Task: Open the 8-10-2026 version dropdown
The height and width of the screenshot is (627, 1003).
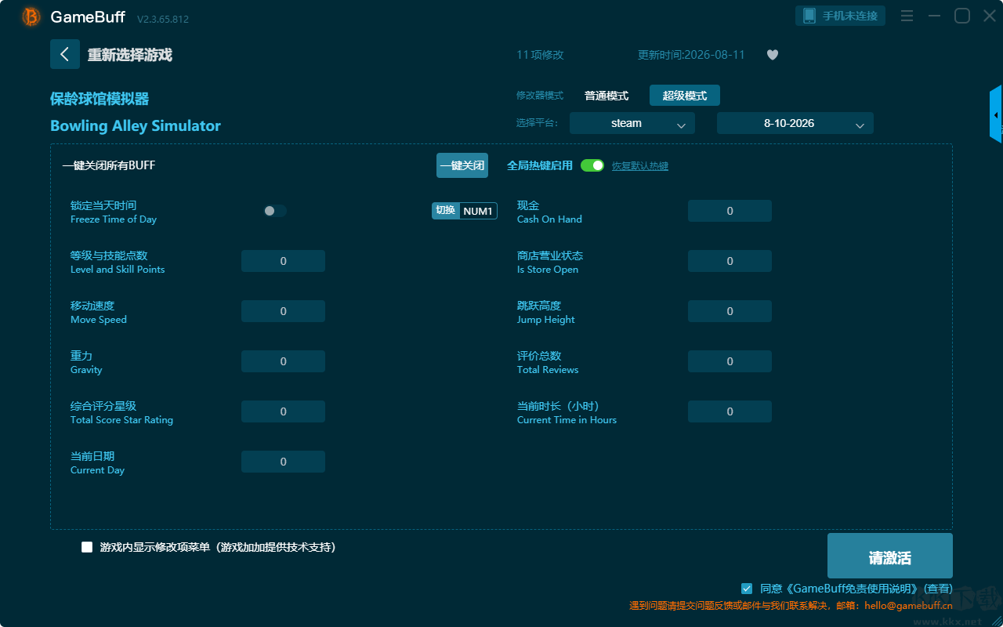Action: click(x=795, y=123)
